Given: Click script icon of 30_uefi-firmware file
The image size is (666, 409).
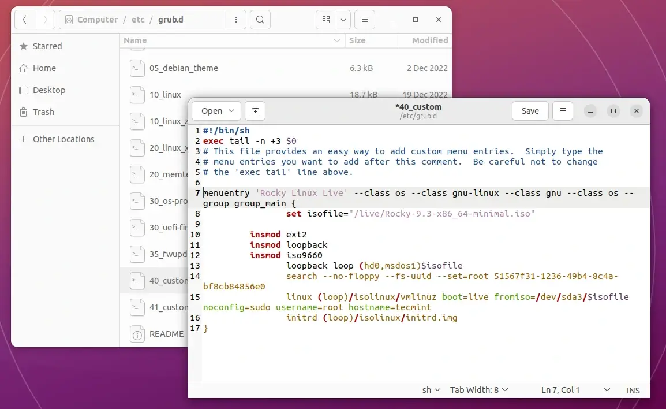Looking at the screenshot, I should click(137, 228).
